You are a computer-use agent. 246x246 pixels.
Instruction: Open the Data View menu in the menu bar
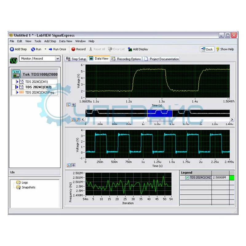click(65, 41)
